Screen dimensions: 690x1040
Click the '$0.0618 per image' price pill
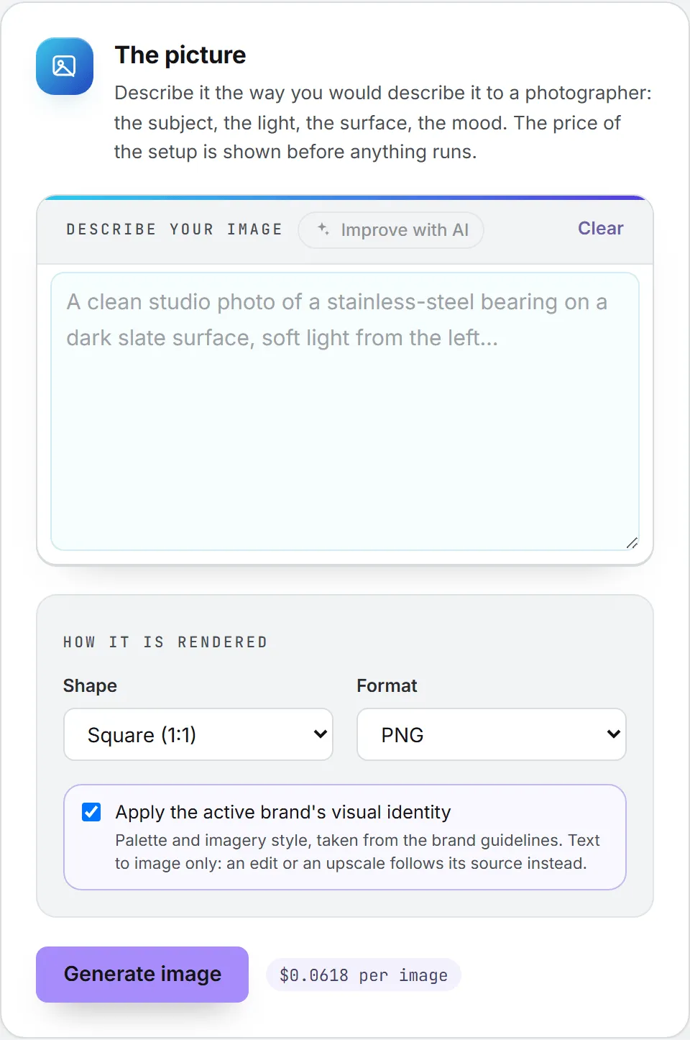pyautogui.click(x=364, y=975)
